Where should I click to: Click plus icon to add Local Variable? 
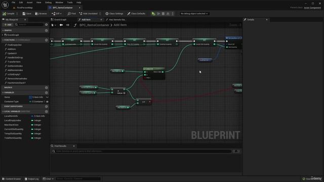46,111
